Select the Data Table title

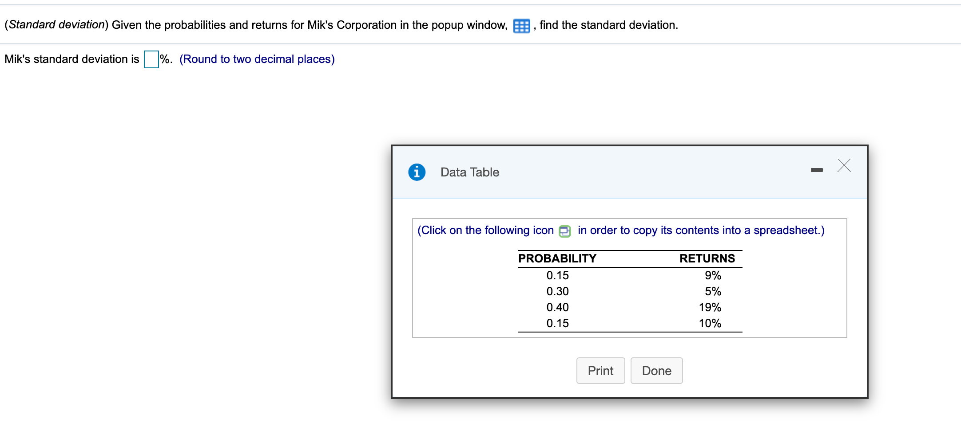[x=469, y=172]
